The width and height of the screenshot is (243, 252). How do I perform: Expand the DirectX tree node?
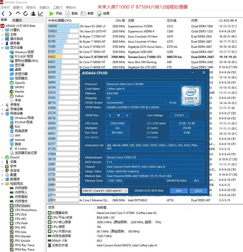[2, 157]
